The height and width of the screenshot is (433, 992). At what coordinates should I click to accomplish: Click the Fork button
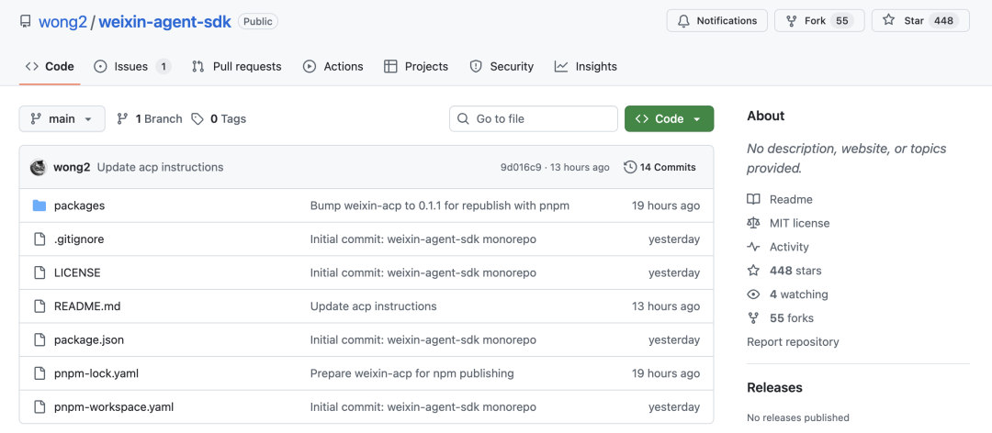point(819,21)
